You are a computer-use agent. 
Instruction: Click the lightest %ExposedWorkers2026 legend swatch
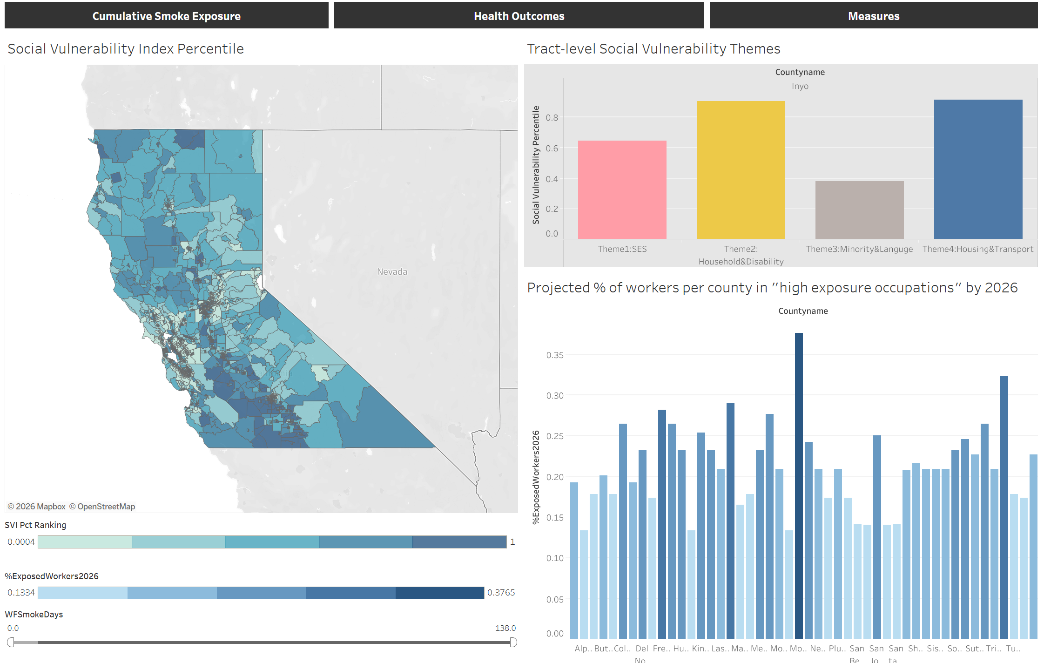click(x=82, y=592)
